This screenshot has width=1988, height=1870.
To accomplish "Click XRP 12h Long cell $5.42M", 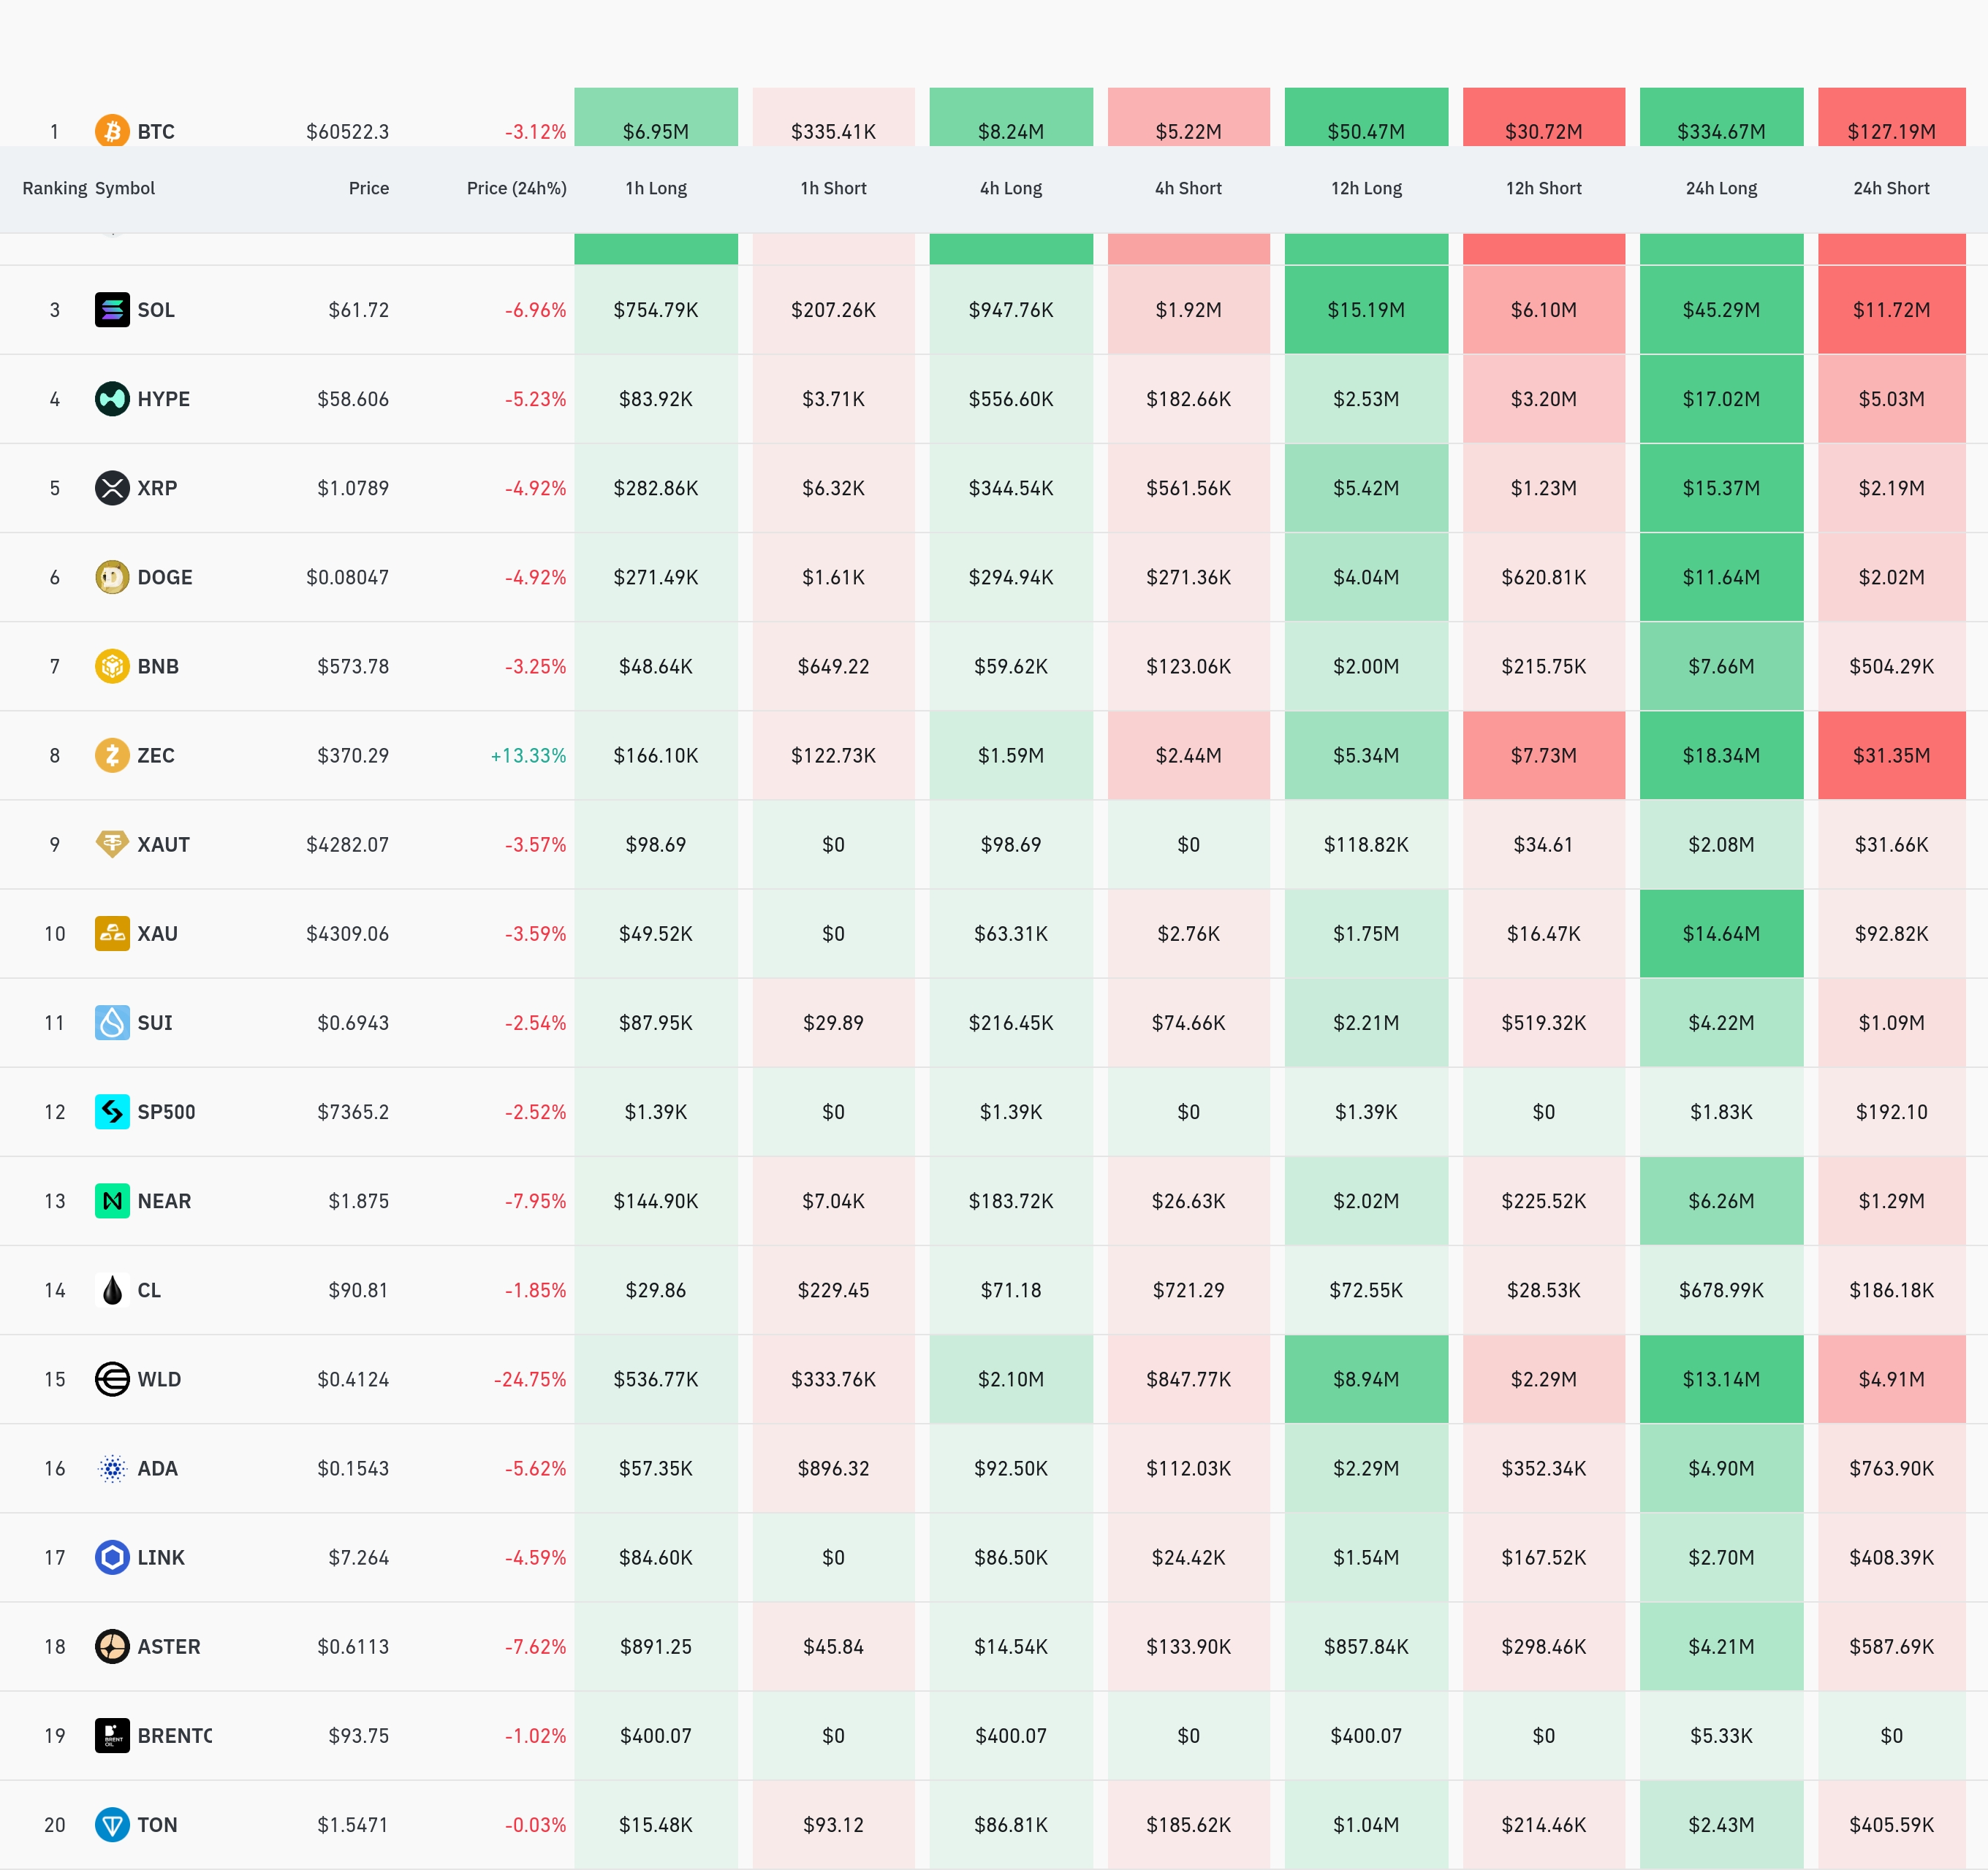I will coord(1366,488).
